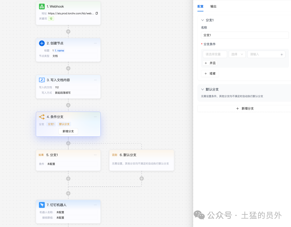Add an 或者 condition group
Image resolution: width=291 pixels, height=227 pixels.
pos(210,74)
